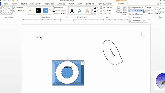Switch to the DESIGN tab
The height and width of the screenshot is (93, 165).
[24, 4]
